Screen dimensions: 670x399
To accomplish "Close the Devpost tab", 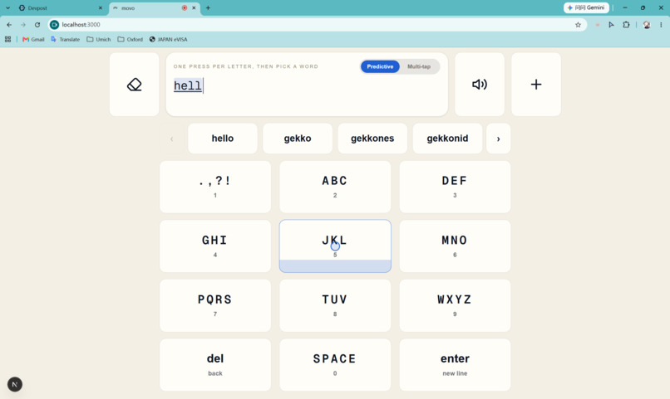I will [x=101, y=8].
